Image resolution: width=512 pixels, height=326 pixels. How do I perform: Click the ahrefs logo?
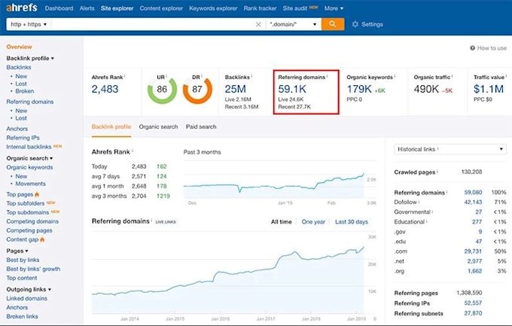tap(22, 8)
